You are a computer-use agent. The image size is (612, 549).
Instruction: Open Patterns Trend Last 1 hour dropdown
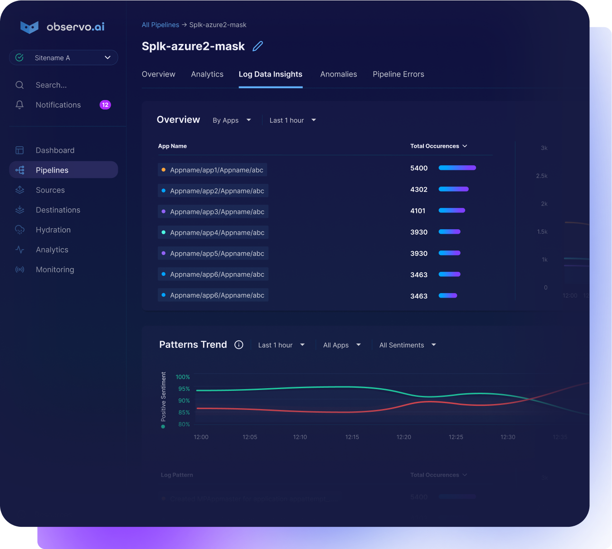pyautogui.click(x=281, y=345)
